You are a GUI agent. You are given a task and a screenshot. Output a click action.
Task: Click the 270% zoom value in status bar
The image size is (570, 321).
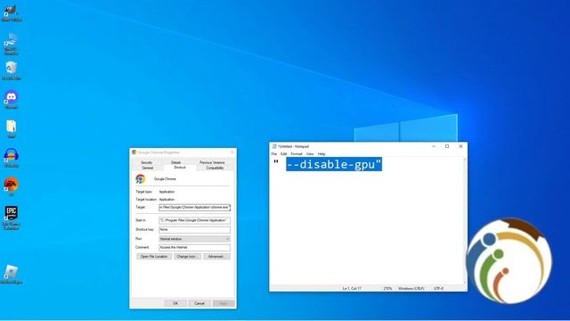[x=387, y=288]
